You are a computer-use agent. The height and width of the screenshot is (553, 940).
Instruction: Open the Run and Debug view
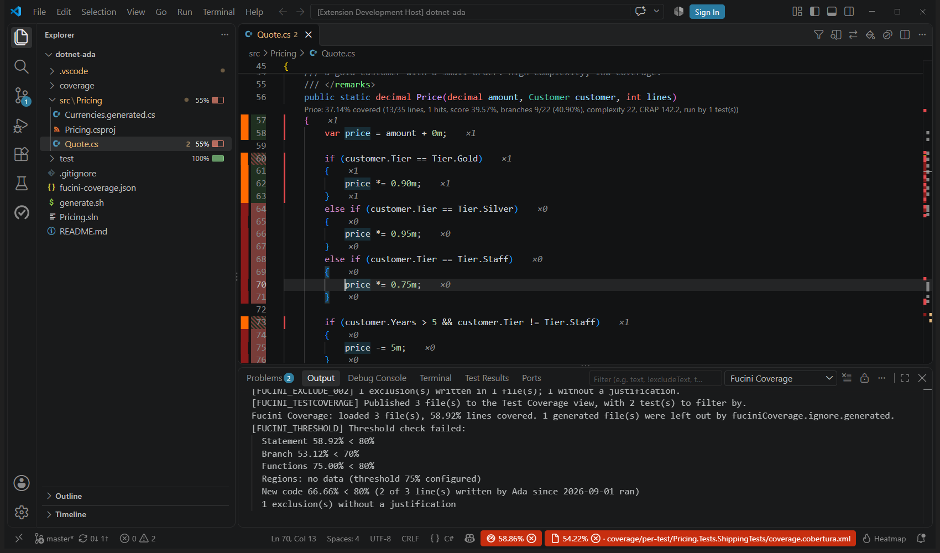pos(21,126)
